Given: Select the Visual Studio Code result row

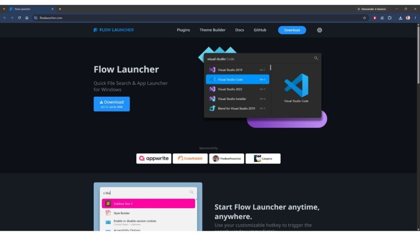Looking at the screenshot, I should [x=237, y=79].
